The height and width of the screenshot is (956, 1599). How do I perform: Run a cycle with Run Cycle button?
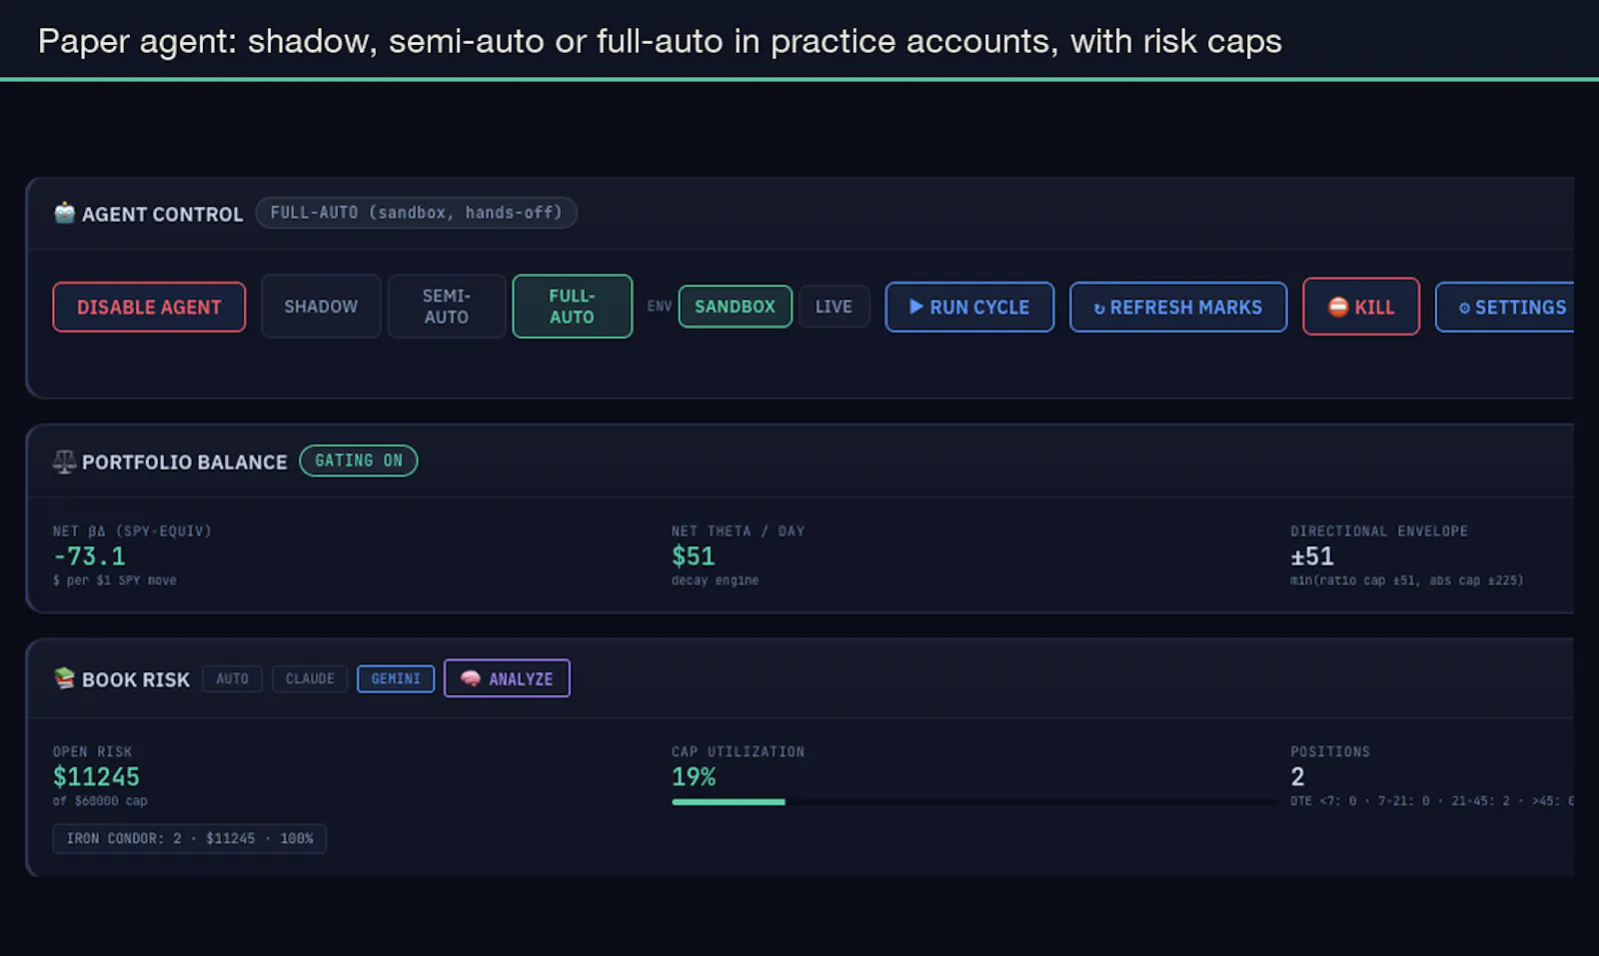pos(969,307)
